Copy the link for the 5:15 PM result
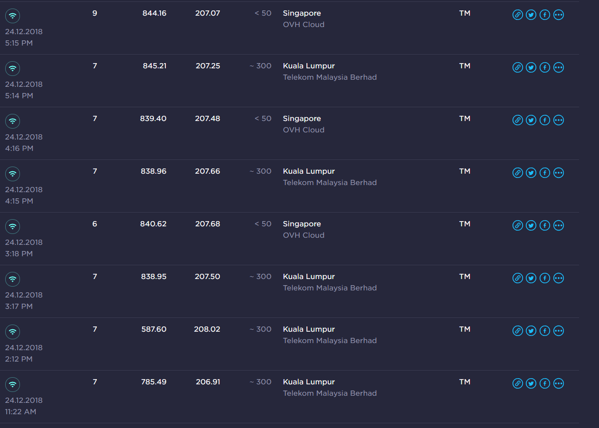This screenshot has width=599, height=428. (517, 15)
